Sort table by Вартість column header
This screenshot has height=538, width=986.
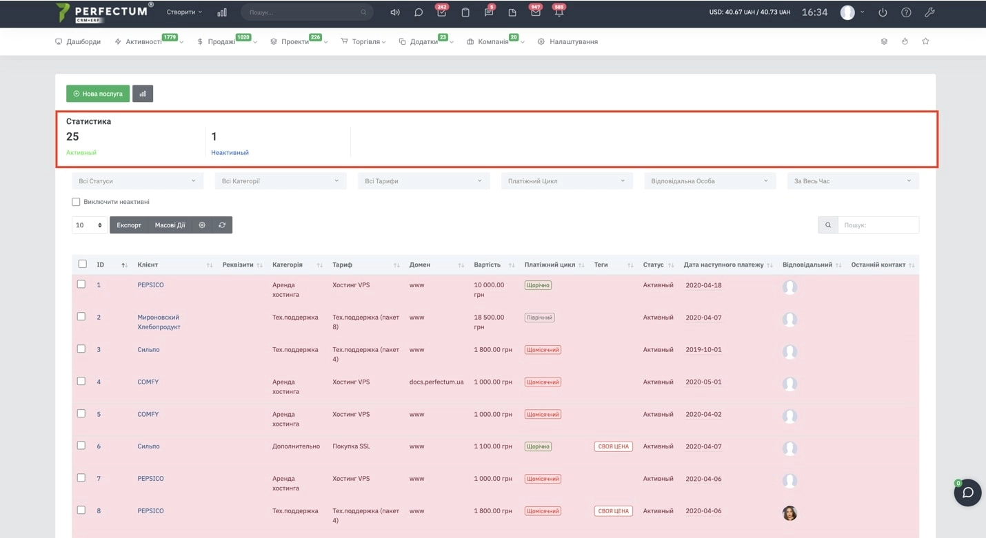(x=494, y=265)
